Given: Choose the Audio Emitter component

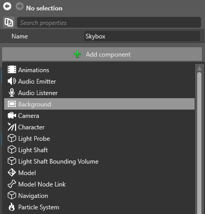Looking at the screenshot, I should click(99, 82).
